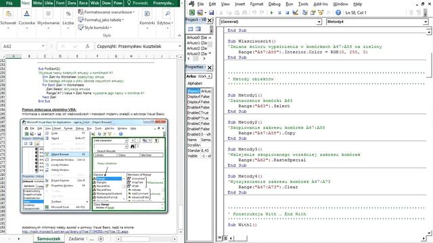
Task: Switch to Alphabetic tab in Properties pane
Action: [195, 83]
